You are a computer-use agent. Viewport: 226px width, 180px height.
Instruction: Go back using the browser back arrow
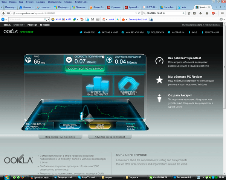pyautogui.click(x=3, y=13)
